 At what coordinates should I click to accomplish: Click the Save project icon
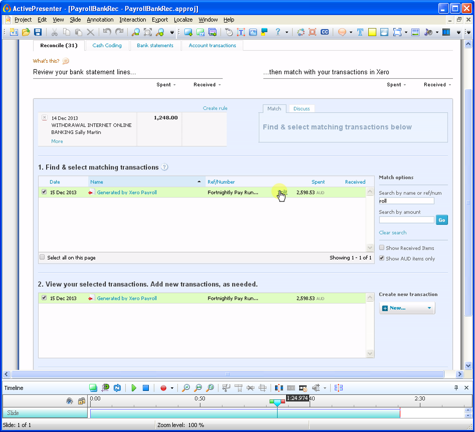38,32
